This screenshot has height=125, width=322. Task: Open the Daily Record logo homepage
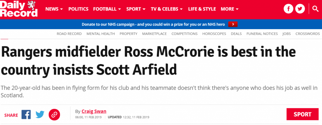click(x=19, y=9)
